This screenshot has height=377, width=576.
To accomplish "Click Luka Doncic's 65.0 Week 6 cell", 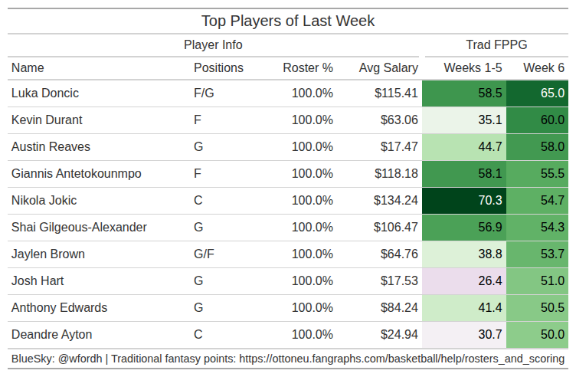I will [539, 93].
